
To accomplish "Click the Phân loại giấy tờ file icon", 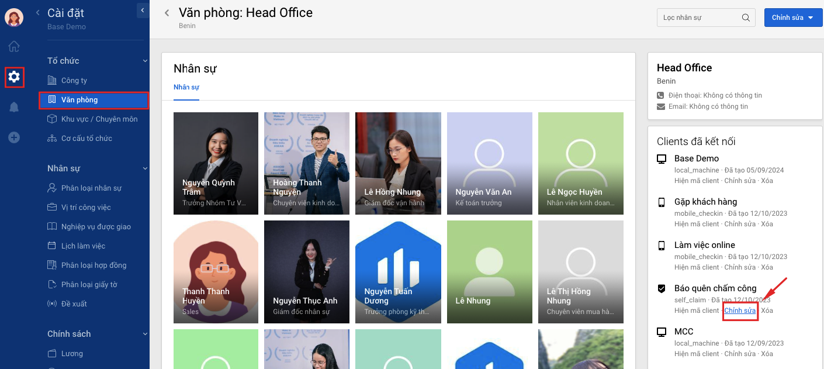I will (52, 284).
